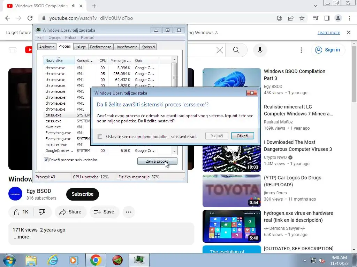Dislike the video with thumbs down
Screen dimensions: 357x267
pos(42,212)
